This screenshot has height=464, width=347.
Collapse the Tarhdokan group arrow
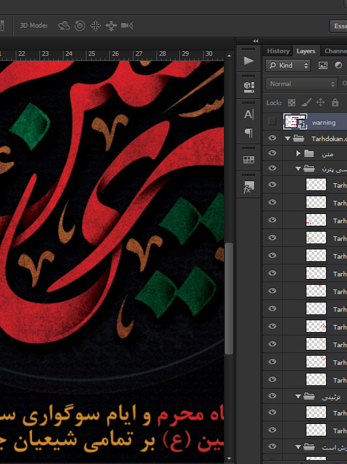tap(287, 138)
